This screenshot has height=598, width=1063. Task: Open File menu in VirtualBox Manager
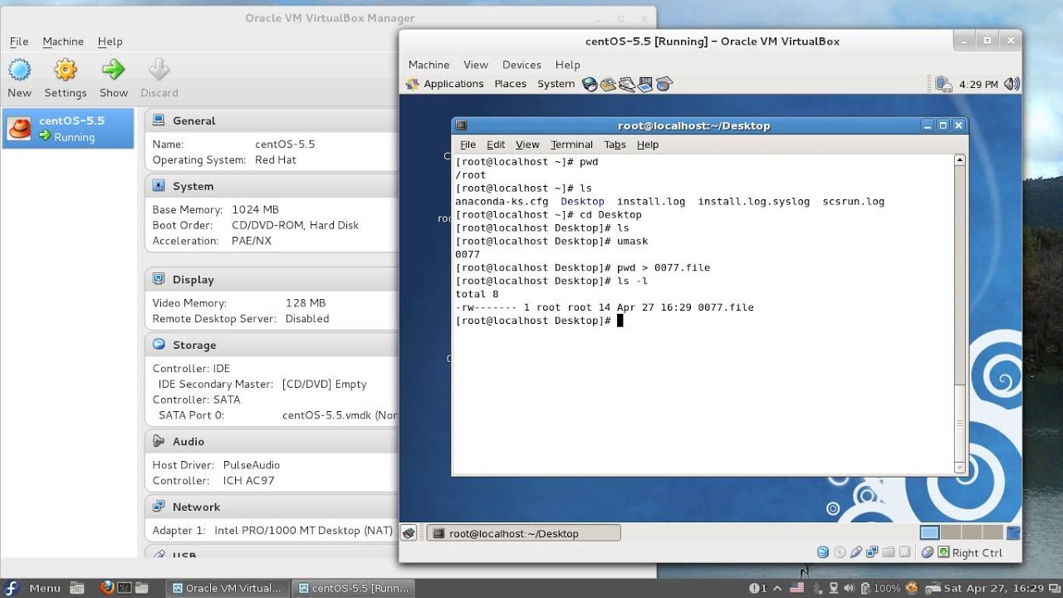coord(19,42)
